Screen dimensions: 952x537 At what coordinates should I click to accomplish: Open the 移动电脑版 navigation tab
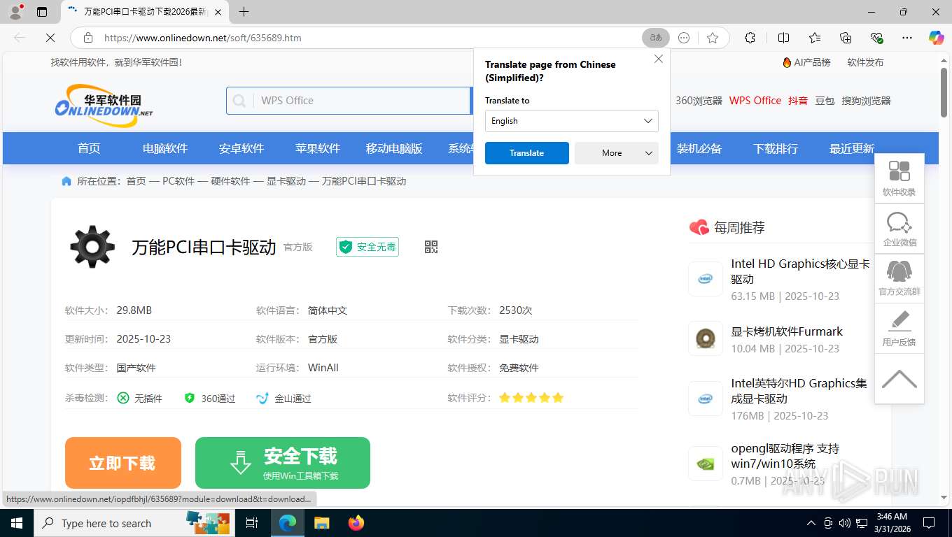tap(394, 148)
